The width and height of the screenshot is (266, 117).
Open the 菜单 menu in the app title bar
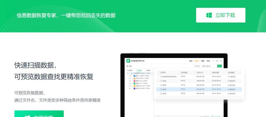pyautogui.click(x=208, y=61)
